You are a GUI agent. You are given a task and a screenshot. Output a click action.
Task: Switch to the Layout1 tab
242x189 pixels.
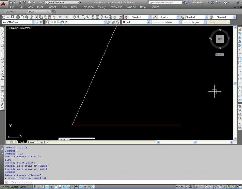[x=32, y=142]
